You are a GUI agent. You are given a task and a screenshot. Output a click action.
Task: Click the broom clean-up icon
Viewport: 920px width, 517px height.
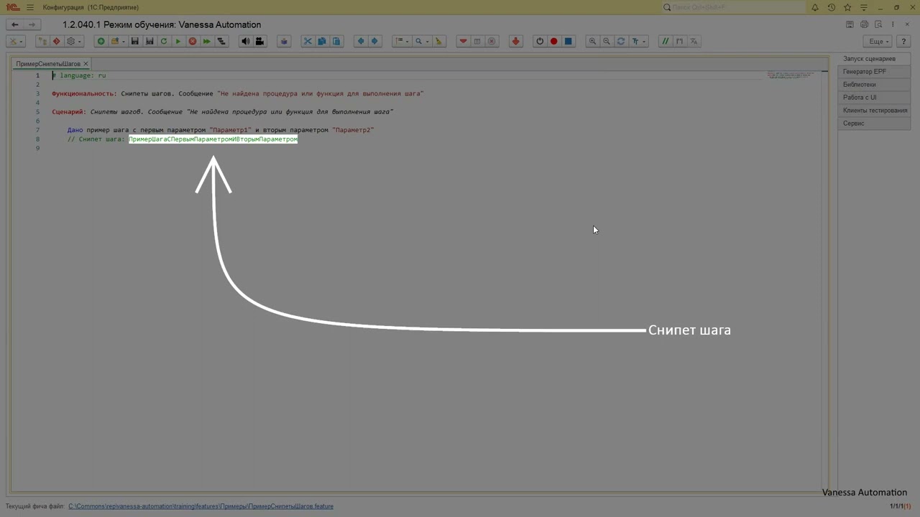(438, 41)
